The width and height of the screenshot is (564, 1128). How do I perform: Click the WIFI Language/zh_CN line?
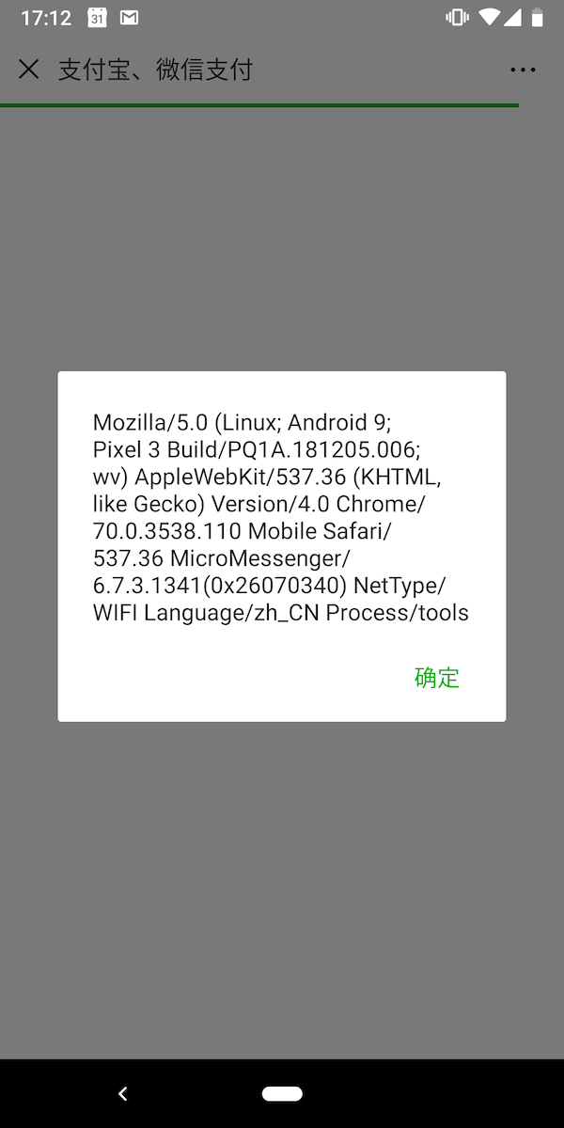tap(280, 613)
